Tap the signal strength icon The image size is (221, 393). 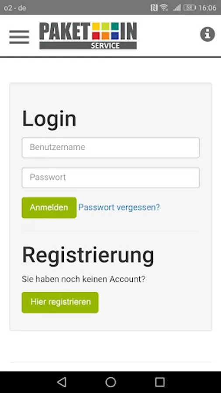176,8
